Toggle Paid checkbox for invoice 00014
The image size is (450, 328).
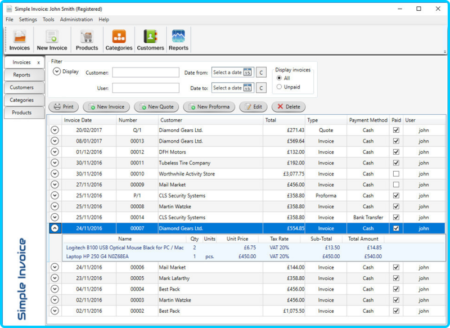(396, 217)
